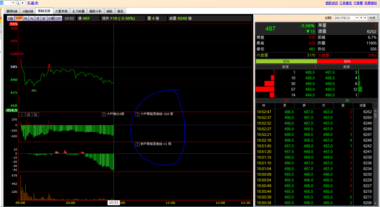Click the date field showing 2017/9/12
The width and height of the screenshot is (380, 207).
344,18
